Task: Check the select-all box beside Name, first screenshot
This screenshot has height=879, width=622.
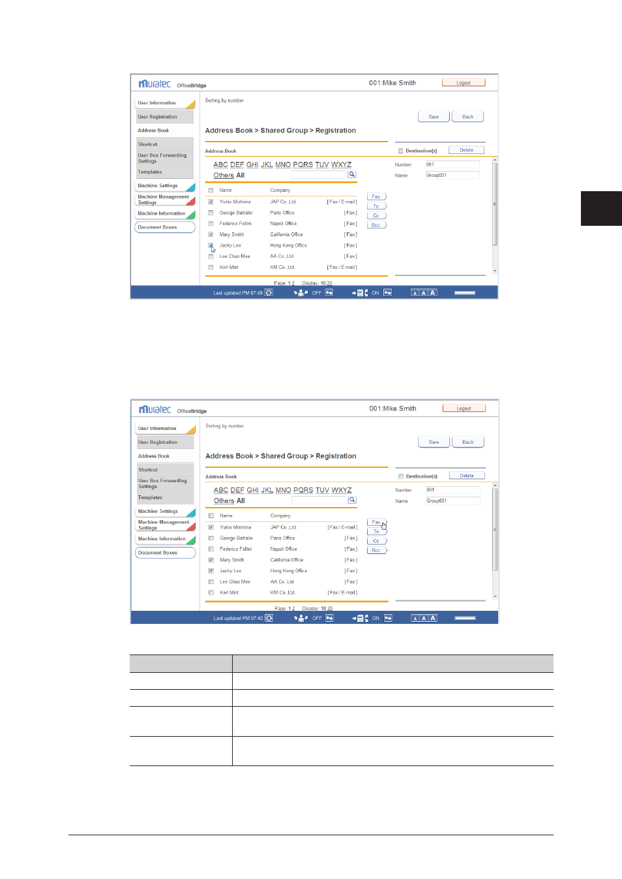Action: [211, 191]
